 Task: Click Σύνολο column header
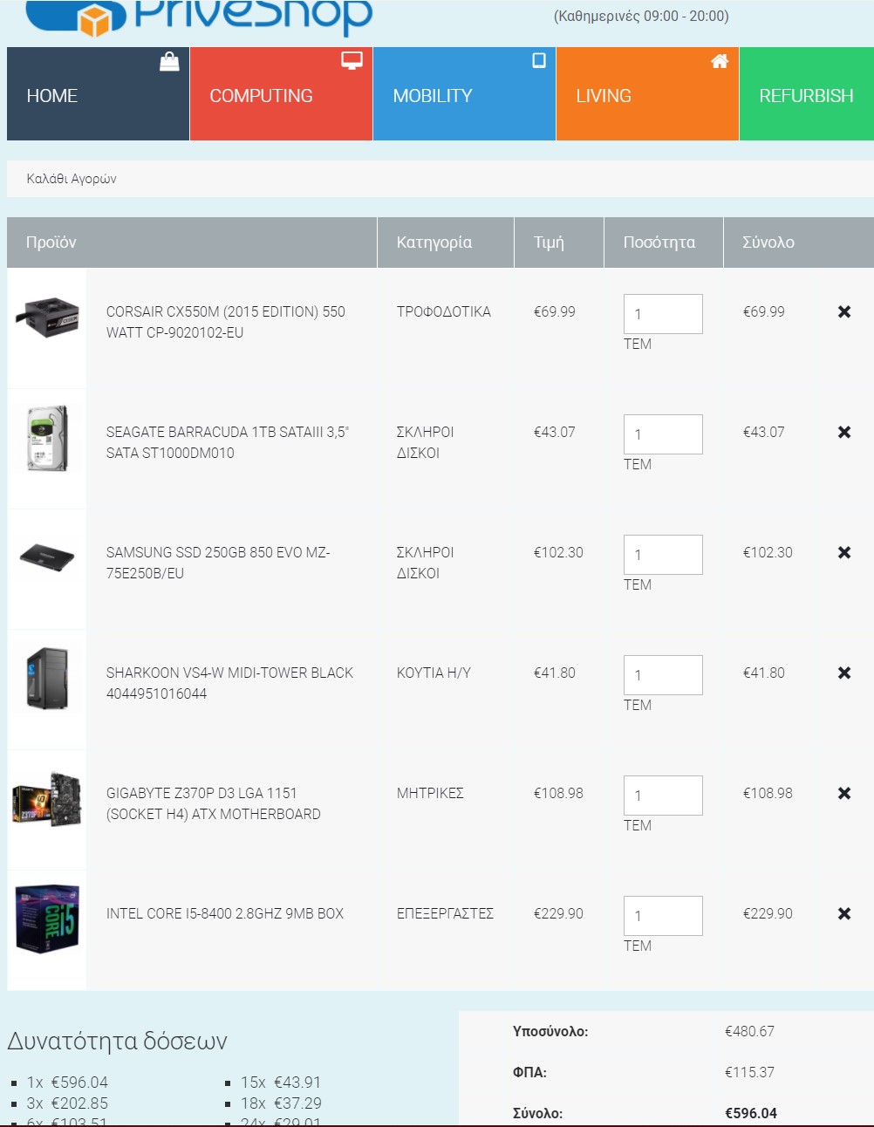(x=768, y=242)
